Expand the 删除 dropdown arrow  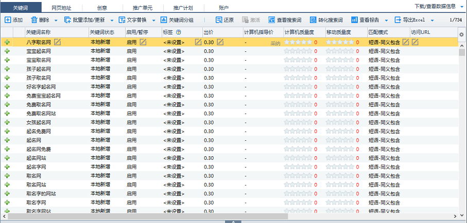(x=56, y=20)
